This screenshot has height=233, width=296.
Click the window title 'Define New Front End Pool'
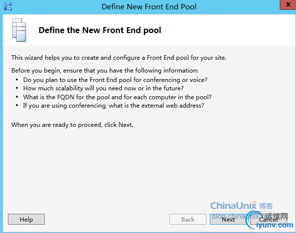(149, 6)
